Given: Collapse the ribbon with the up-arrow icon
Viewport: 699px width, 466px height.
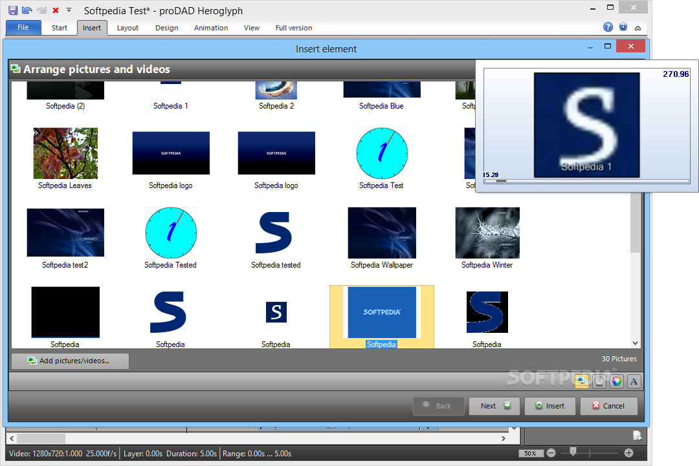Looking at the screenshot, I should coord(638,28).
